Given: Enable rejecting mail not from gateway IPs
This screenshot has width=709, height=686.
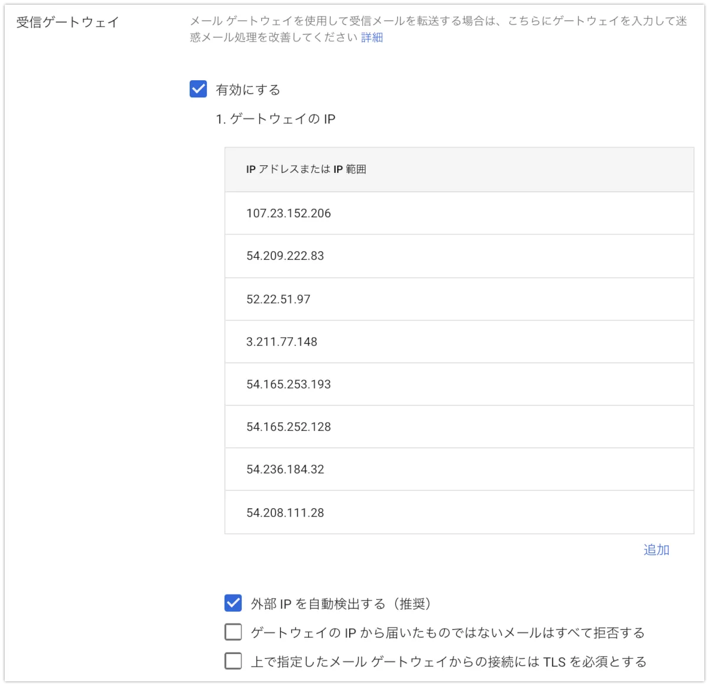Looking at the screenshot, I should pyautogui.click(x=233, y=632).
